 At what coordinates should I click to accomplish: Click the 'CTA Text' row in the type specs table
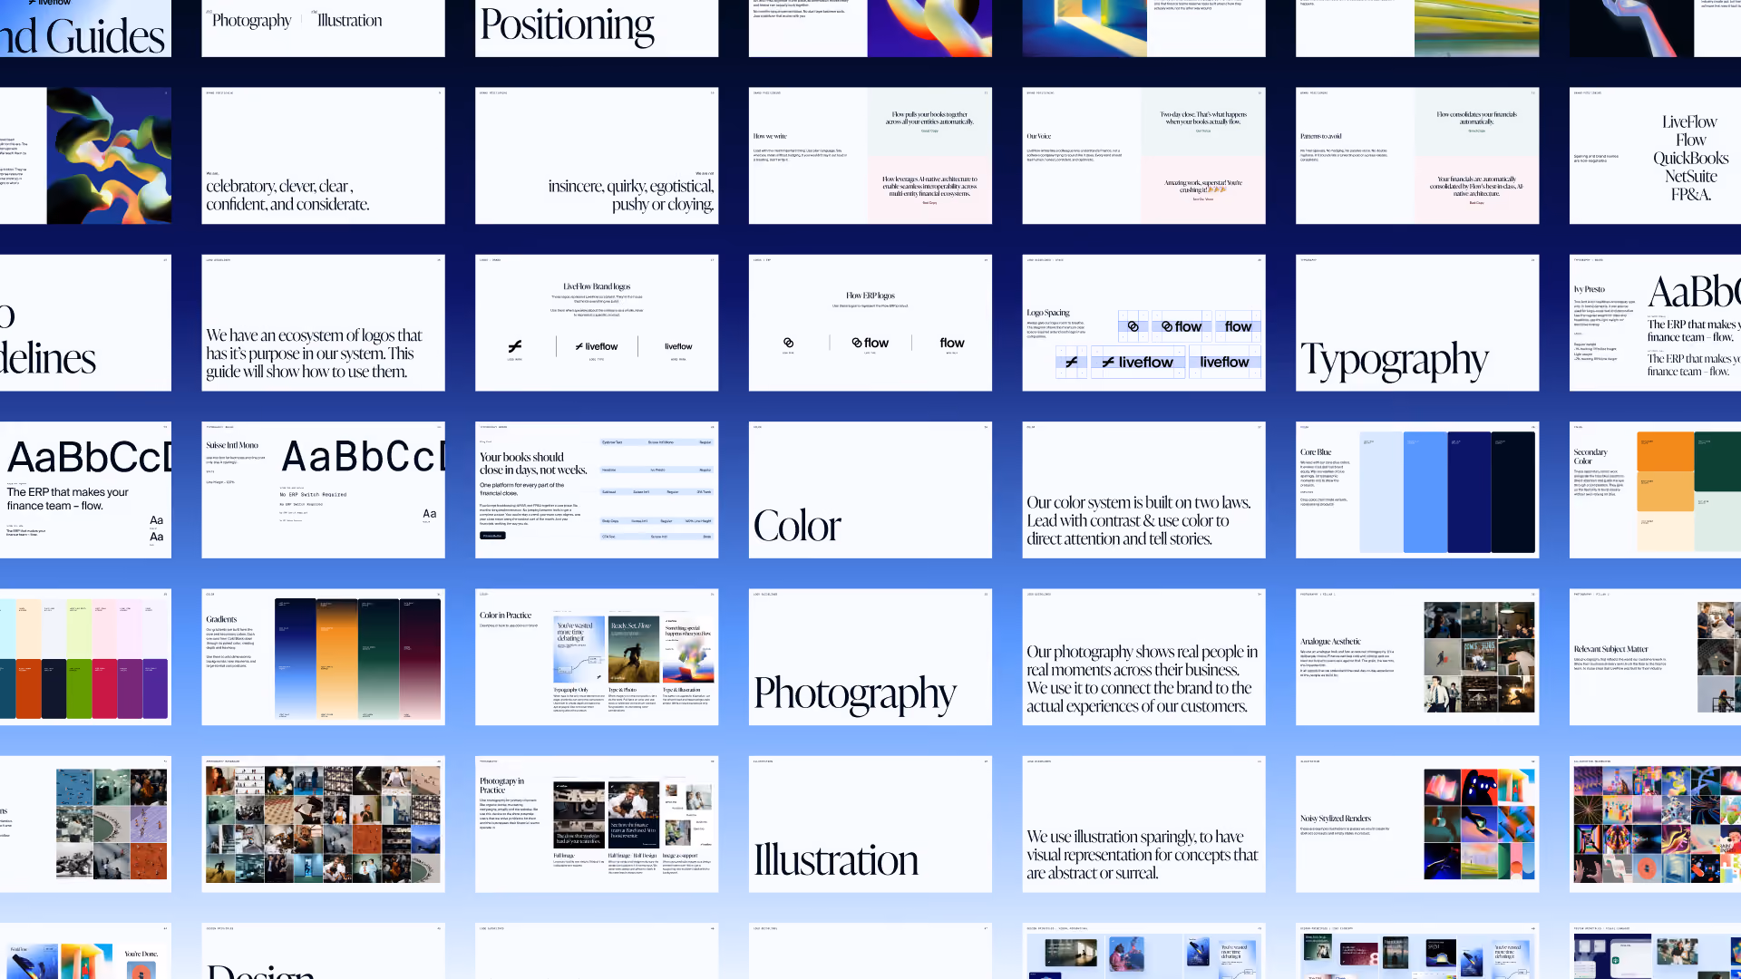[x=657, y=537]
